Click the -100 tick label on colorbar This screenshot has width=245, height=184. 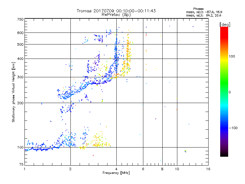[x=234, y=128]
